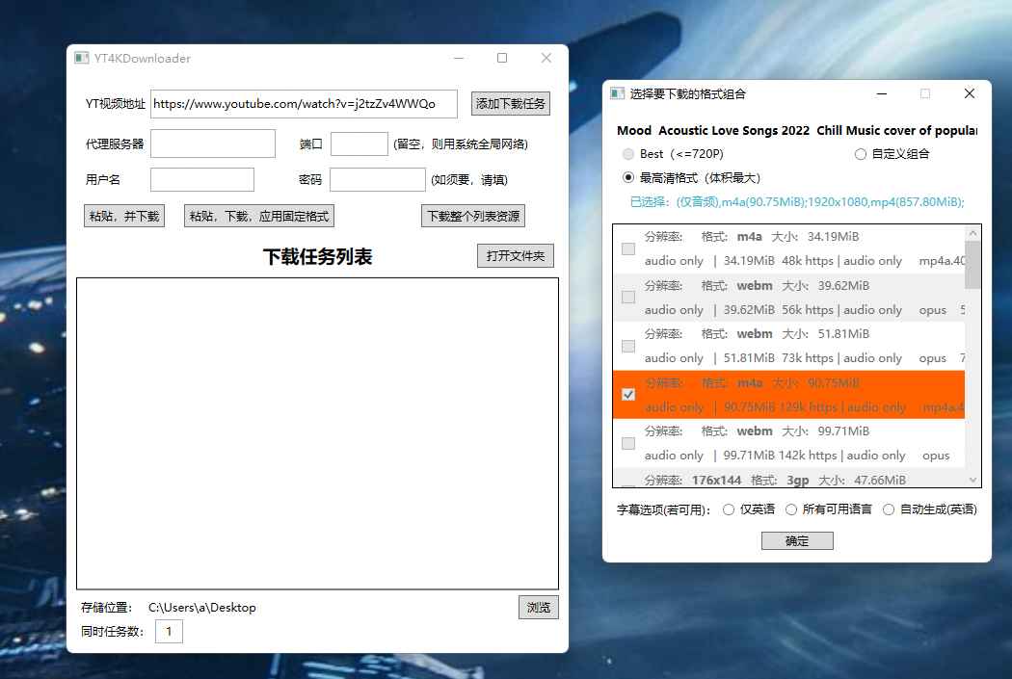Click the 同时任务数 value field
This screenshot has width=1012, height=679.
click(169, 631)
